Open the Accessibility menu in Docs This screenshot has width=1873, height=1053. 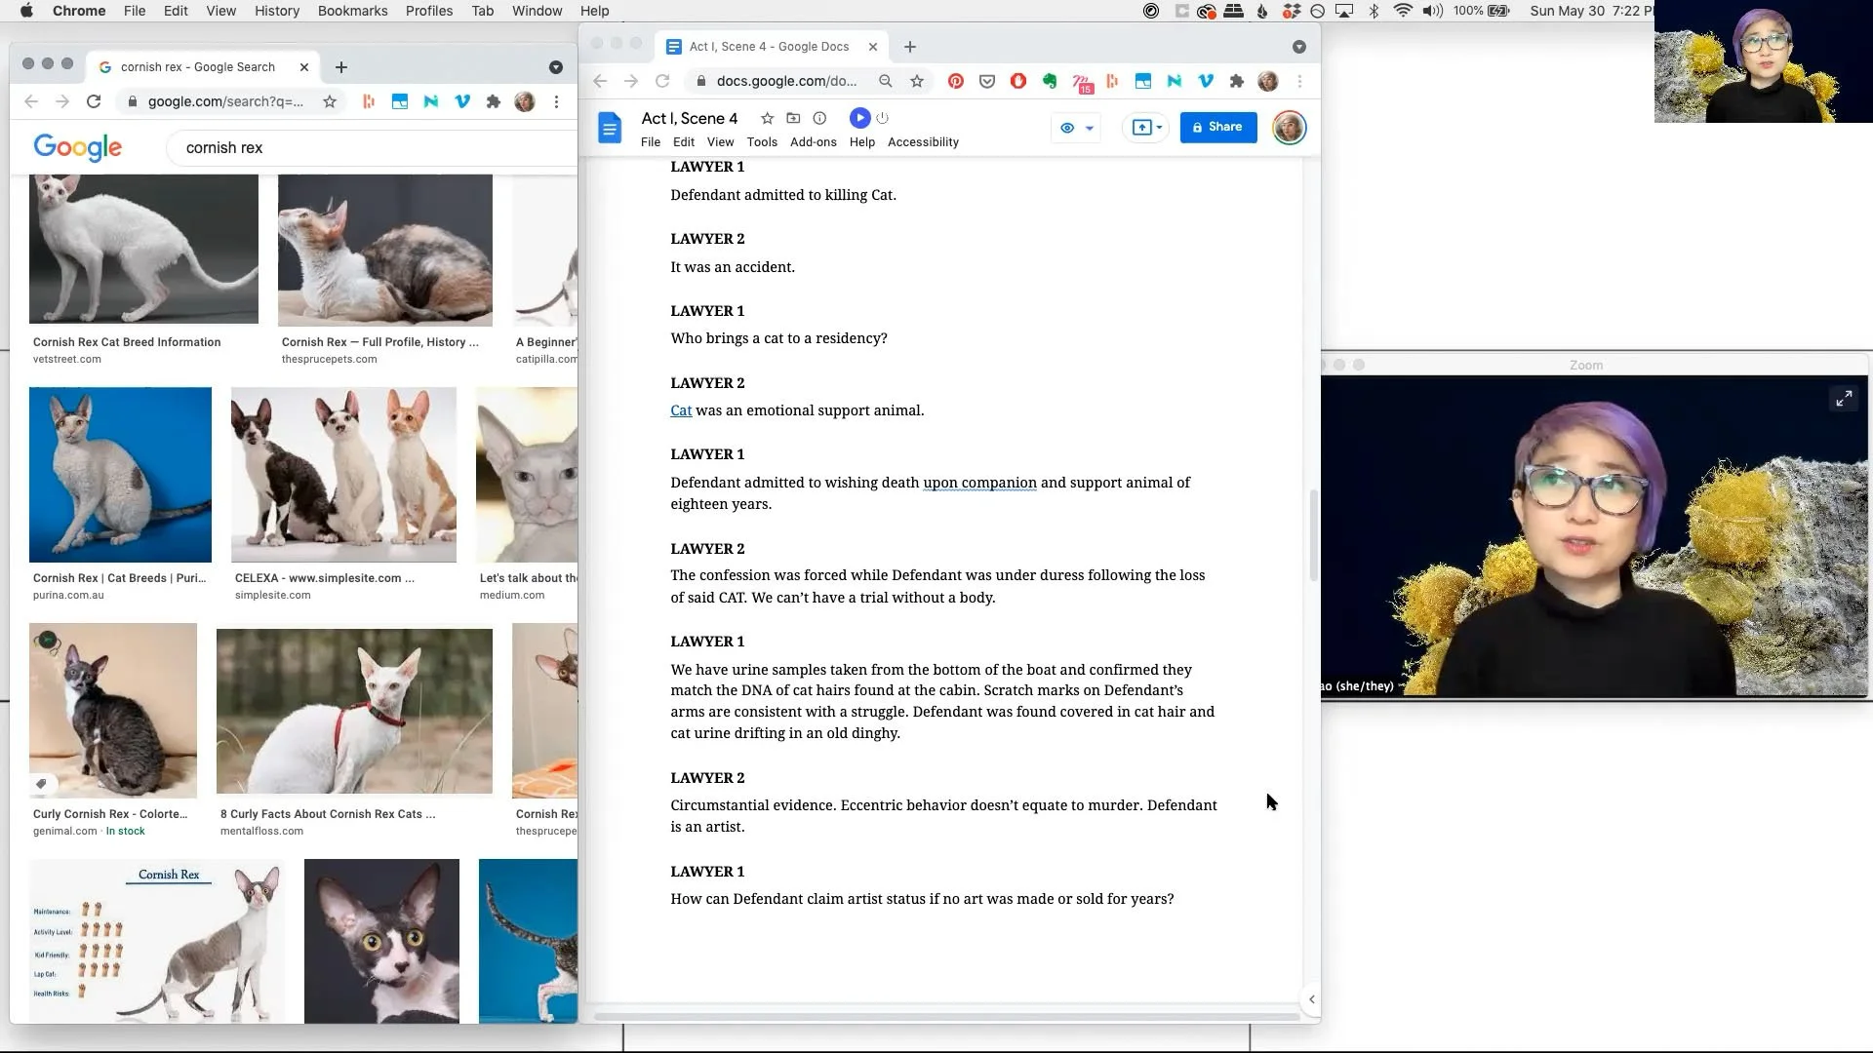923,142
